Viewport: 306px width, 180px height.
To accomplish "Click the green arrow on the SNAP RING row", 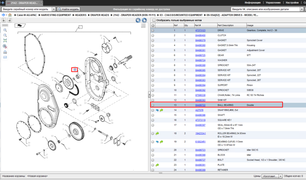I will (x=161, y=110).
